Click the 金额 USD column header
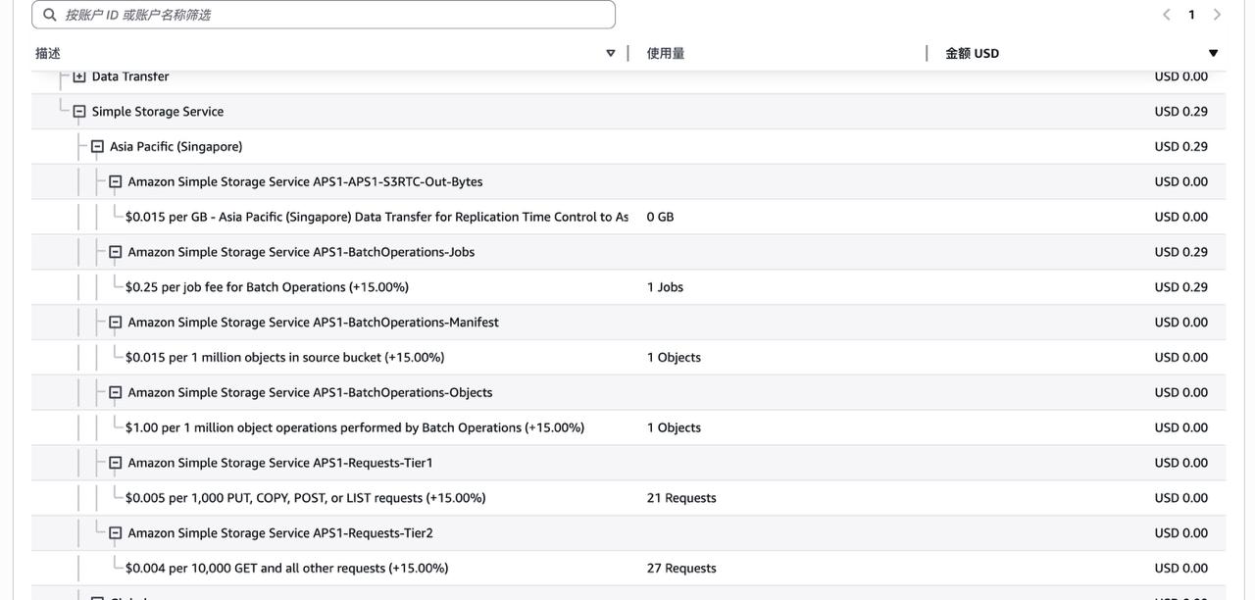This screenshot has width=1255, height=600. (x=973, y=53)
